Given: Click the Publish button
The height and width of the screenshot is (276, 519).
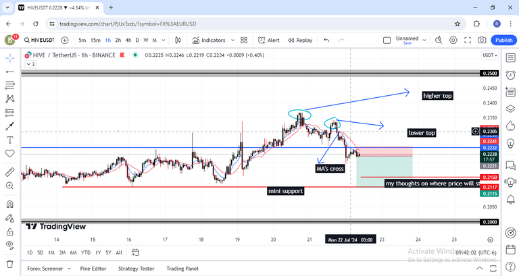Looking at the screenshot, I should click(x=503, y=40).
